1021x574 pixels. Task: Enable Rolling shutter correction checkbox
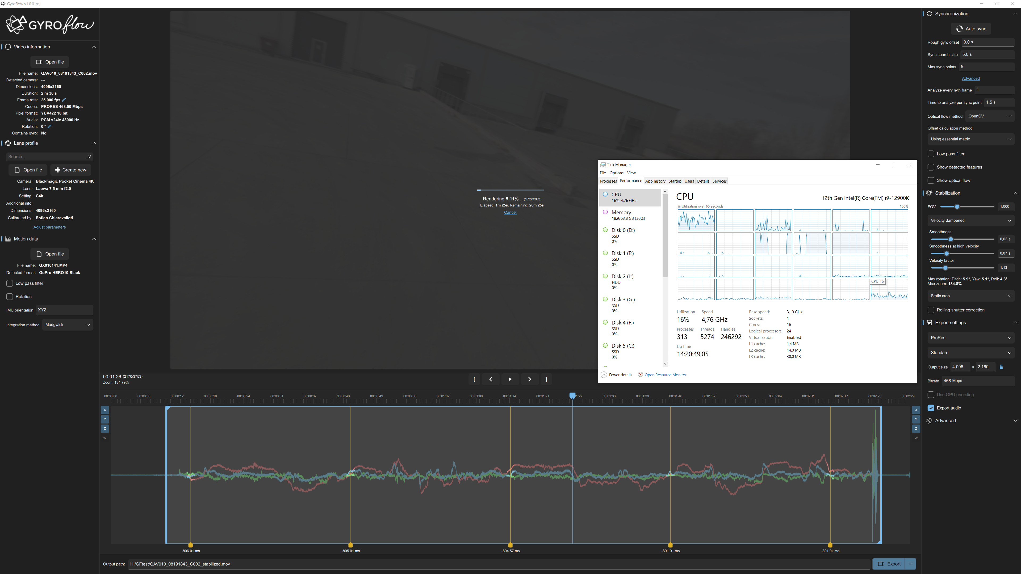pyautogui.click(x=931, y=310)
